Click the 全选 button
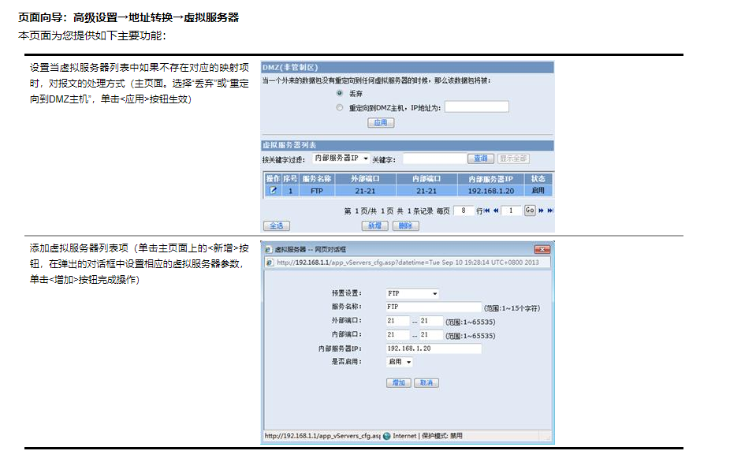This screenshot has height=462, width=756. pyautogui.click(x=277, y=225)
